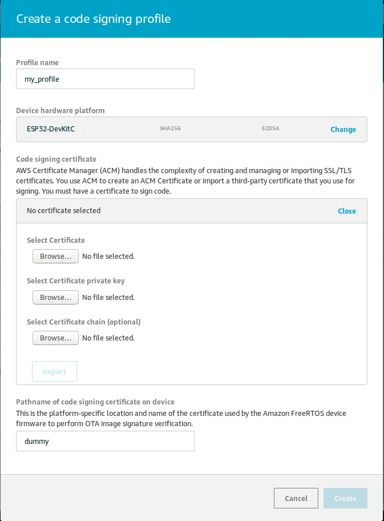Click 'No file selected' beside the certificate chain Browse button
384x521 pixels.
coord(108,338)
